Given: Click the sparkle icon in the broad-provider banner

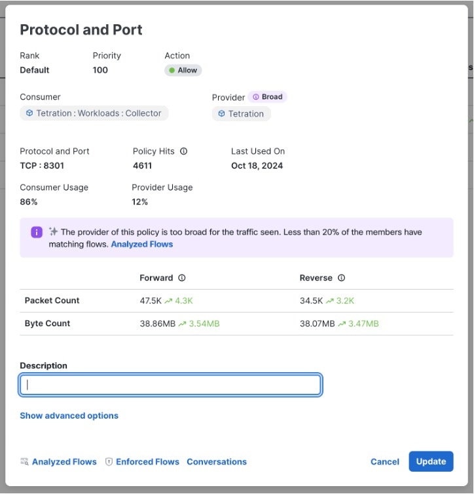Looking at the screenshot, I should coord(53,232).
